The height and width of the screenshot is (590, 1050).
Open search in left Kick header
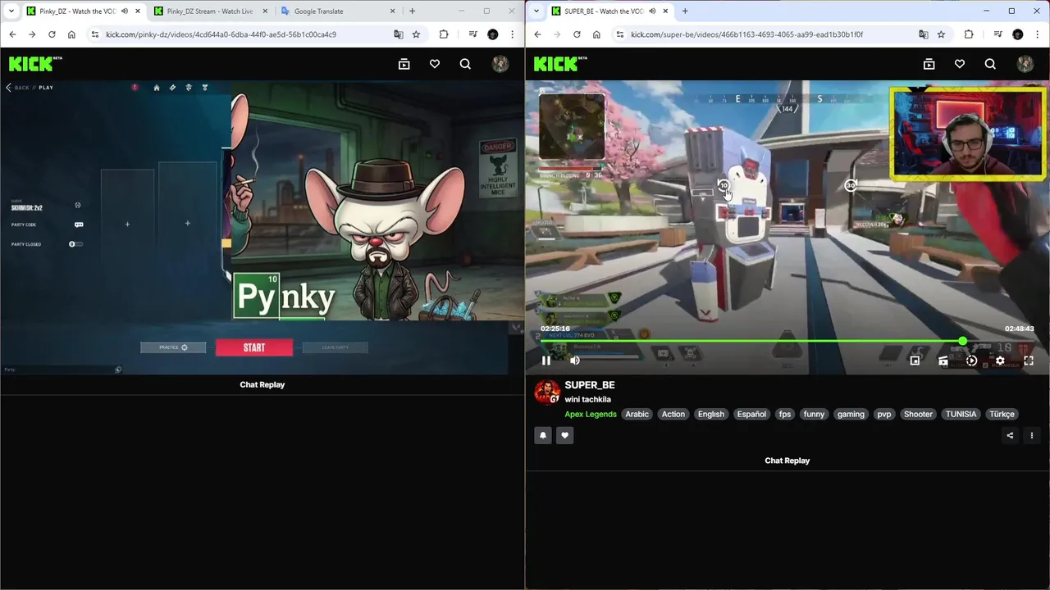point(465,64)
